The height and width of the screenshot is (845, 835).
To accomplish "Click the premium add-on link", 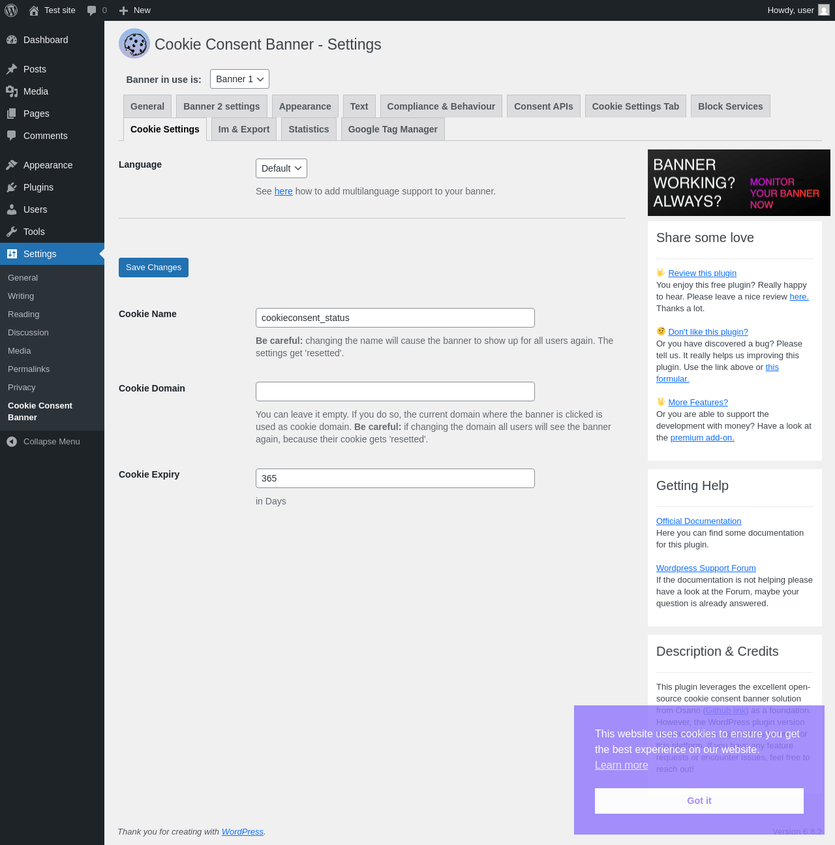I will point(703,438).
